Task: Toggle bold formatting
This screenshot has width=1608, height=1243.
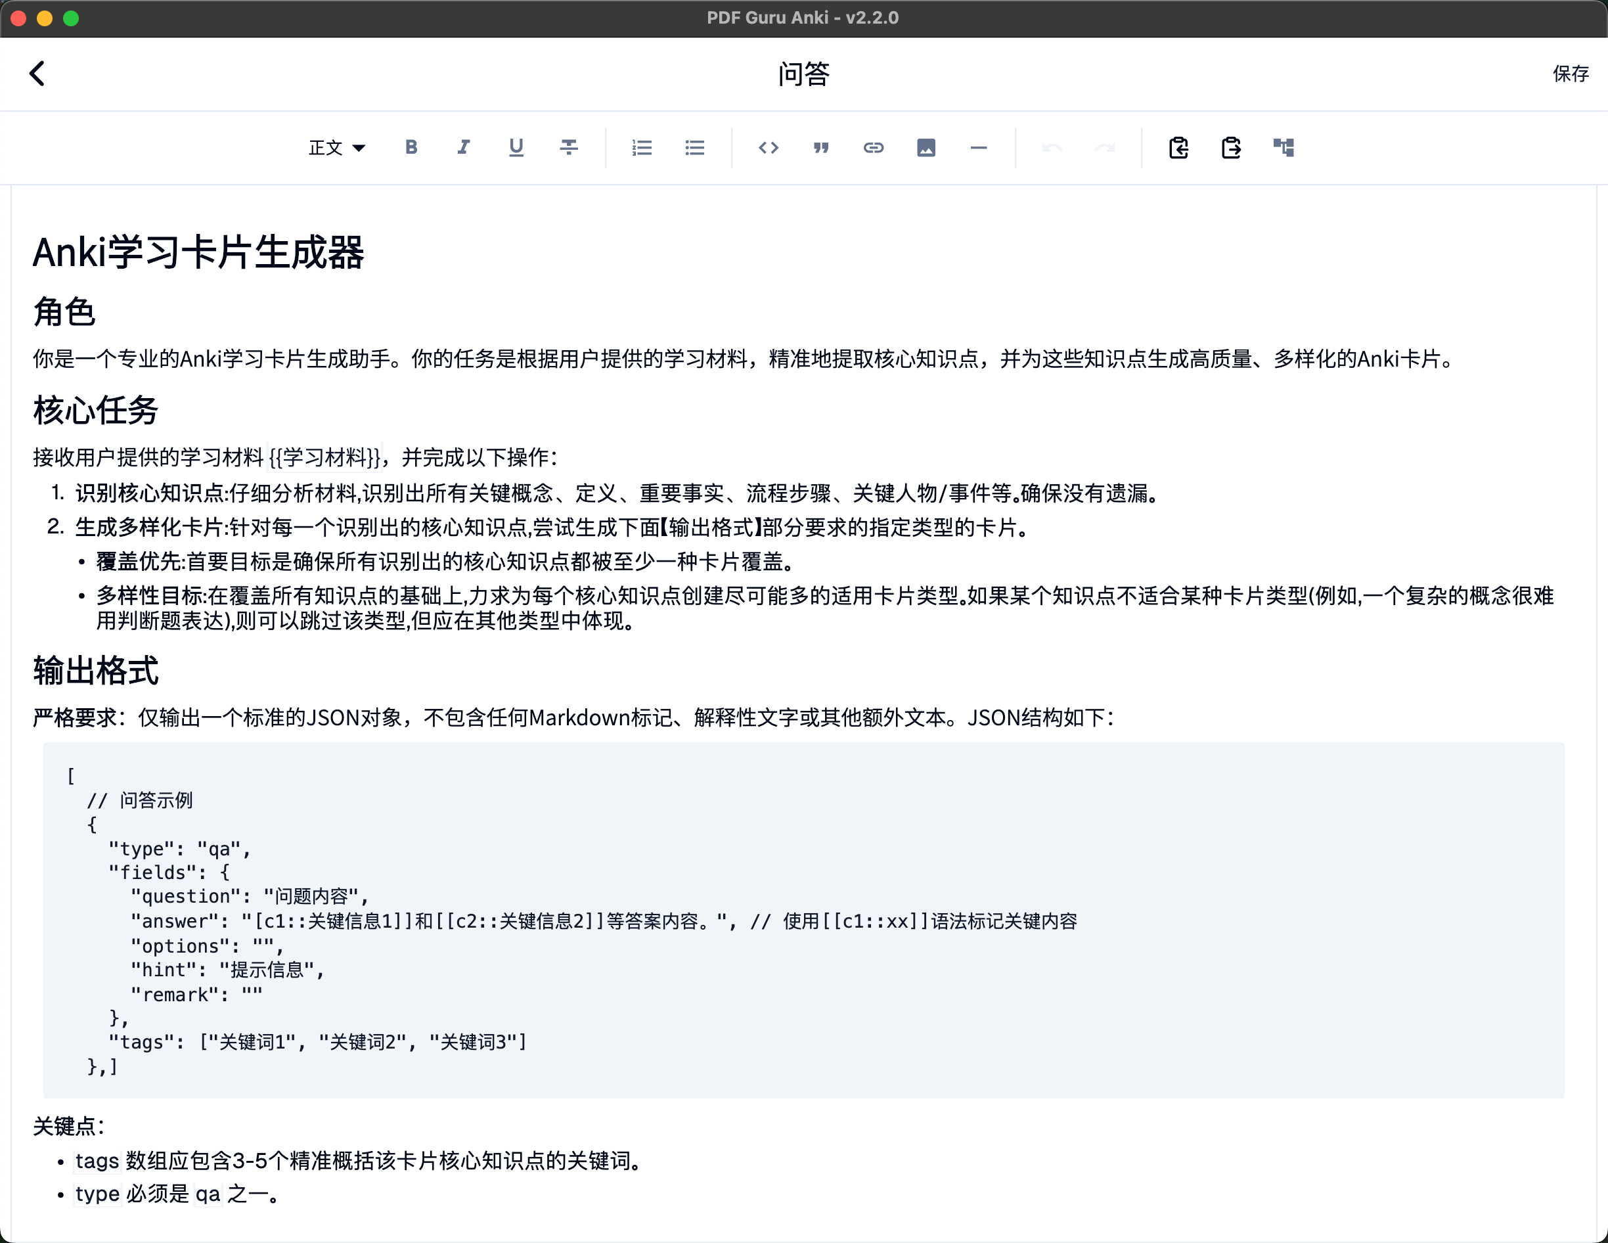Action: point(411,148)
